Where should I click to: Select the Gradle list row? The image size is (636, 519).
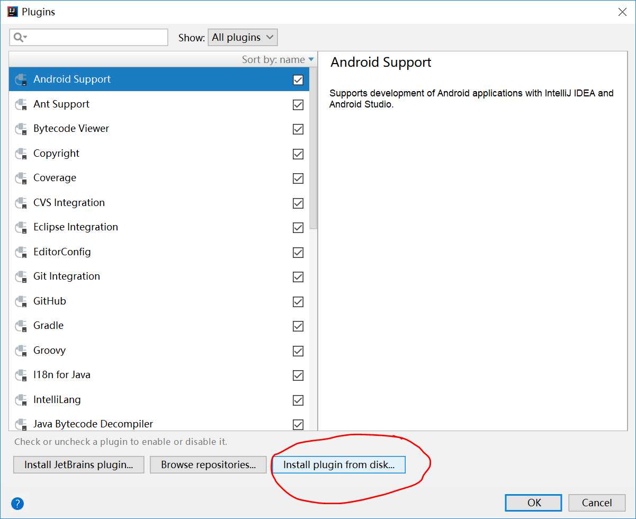[159, 326]
